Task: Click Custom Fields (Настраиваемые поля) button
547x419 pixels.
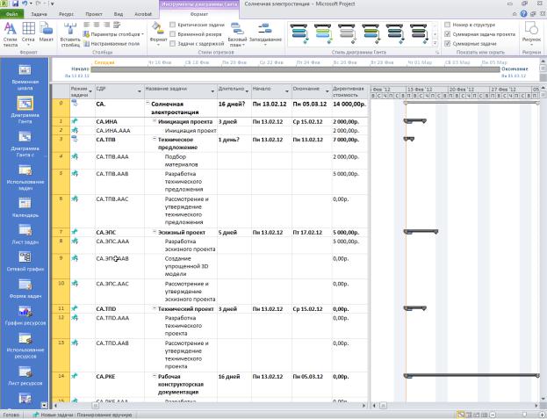Action: click(x=112, y=44)
